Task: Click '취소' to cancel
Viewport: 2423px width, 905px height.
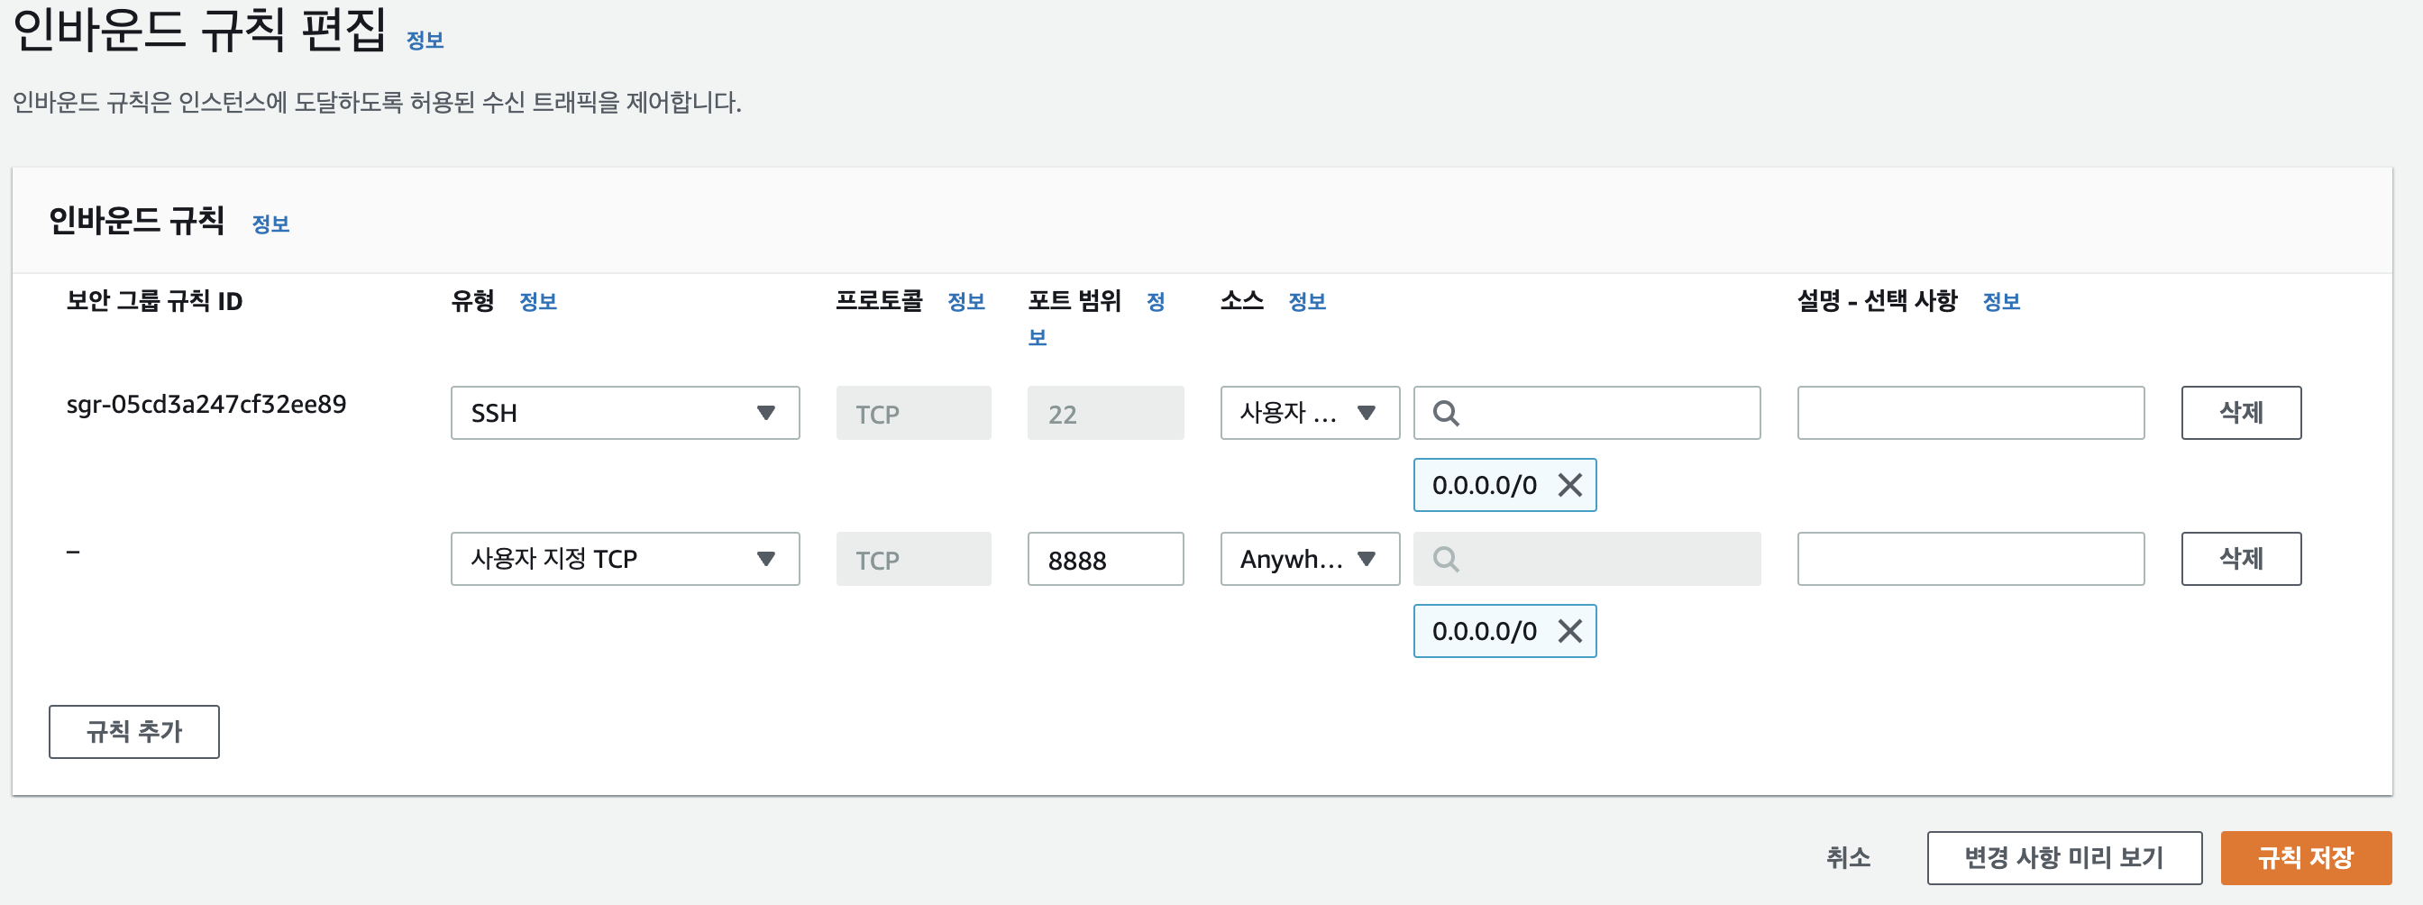Action: [1847, 858]
